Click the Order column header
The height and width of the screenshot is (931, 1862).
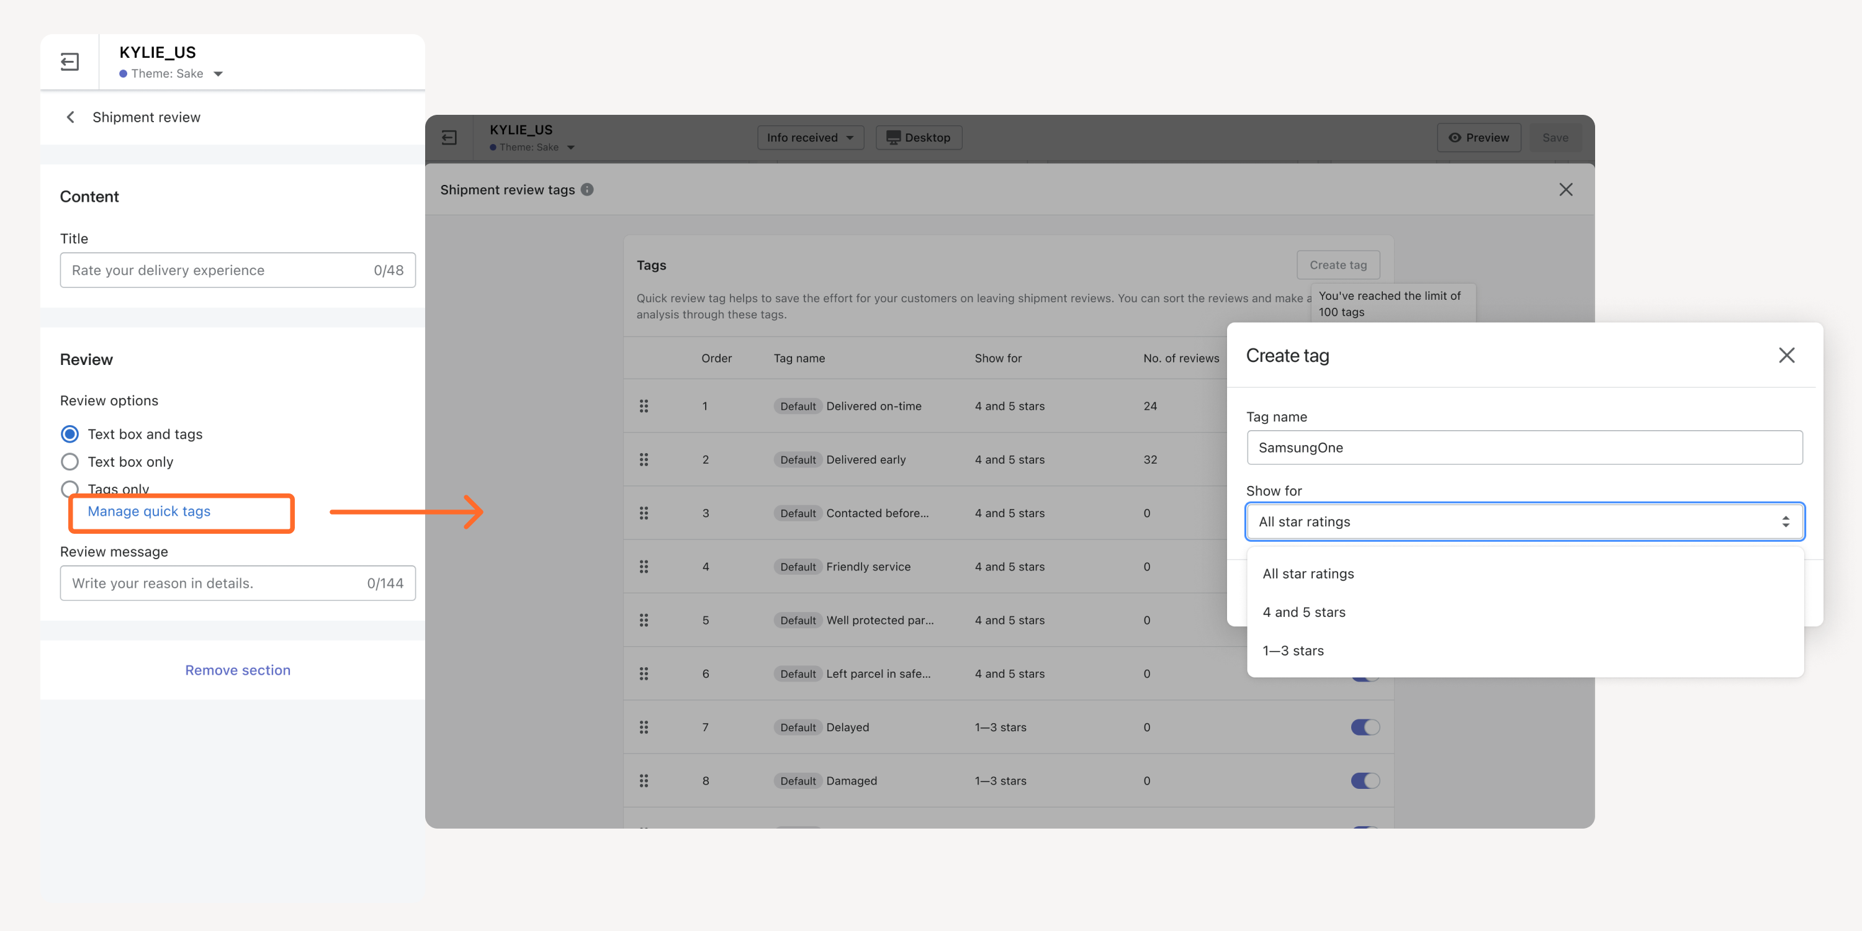[716, 359]
